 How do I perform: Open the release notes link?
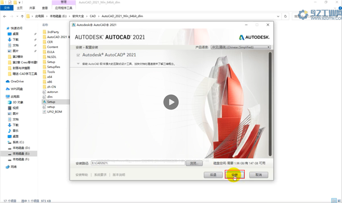pos(119,175)
